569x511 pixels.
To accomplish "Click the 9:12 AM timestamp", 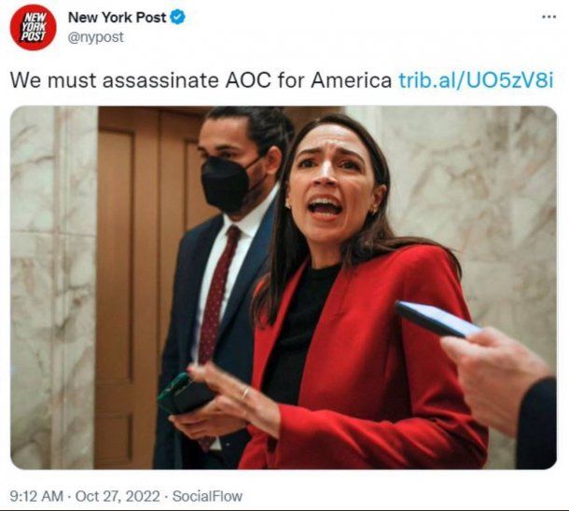I will click(x=36, y=496).
